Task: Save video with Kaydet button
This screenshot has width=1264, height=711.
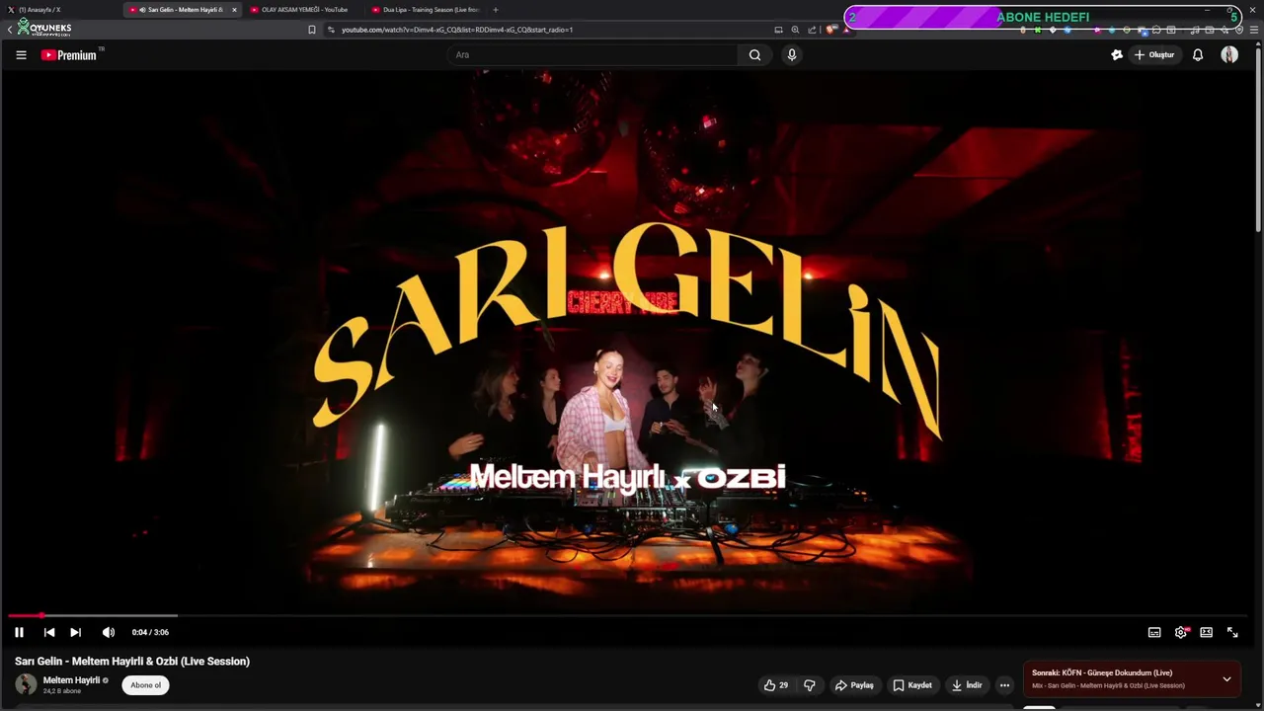Action: tap(912, 685)
